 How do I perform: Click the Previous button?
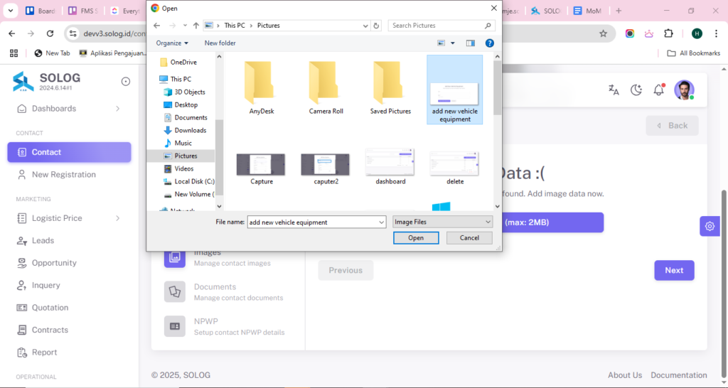pyautogui.click(x=346, y=270)
